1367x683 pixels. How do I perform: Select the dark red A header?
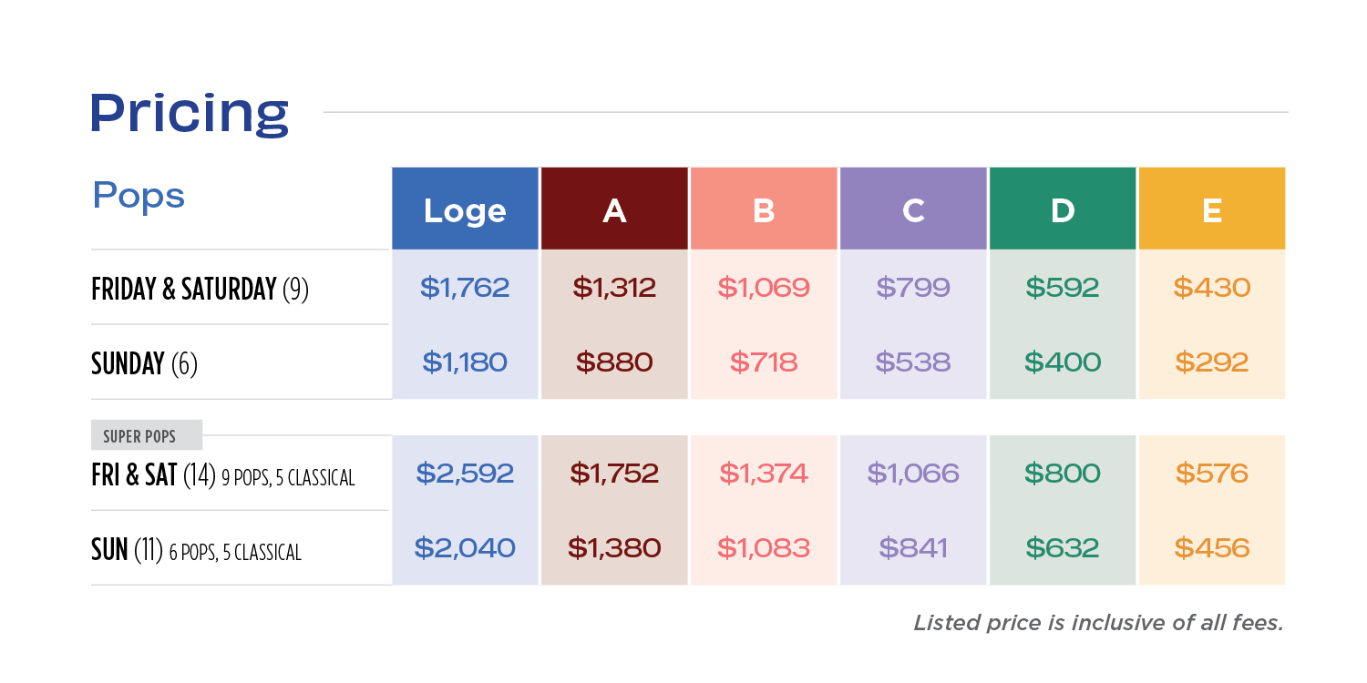614,209
